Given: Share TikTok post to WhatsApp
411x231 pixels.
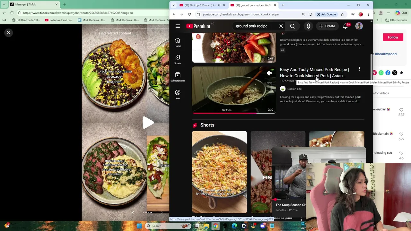Looking at the screenshot, I should tap(381, 73).
